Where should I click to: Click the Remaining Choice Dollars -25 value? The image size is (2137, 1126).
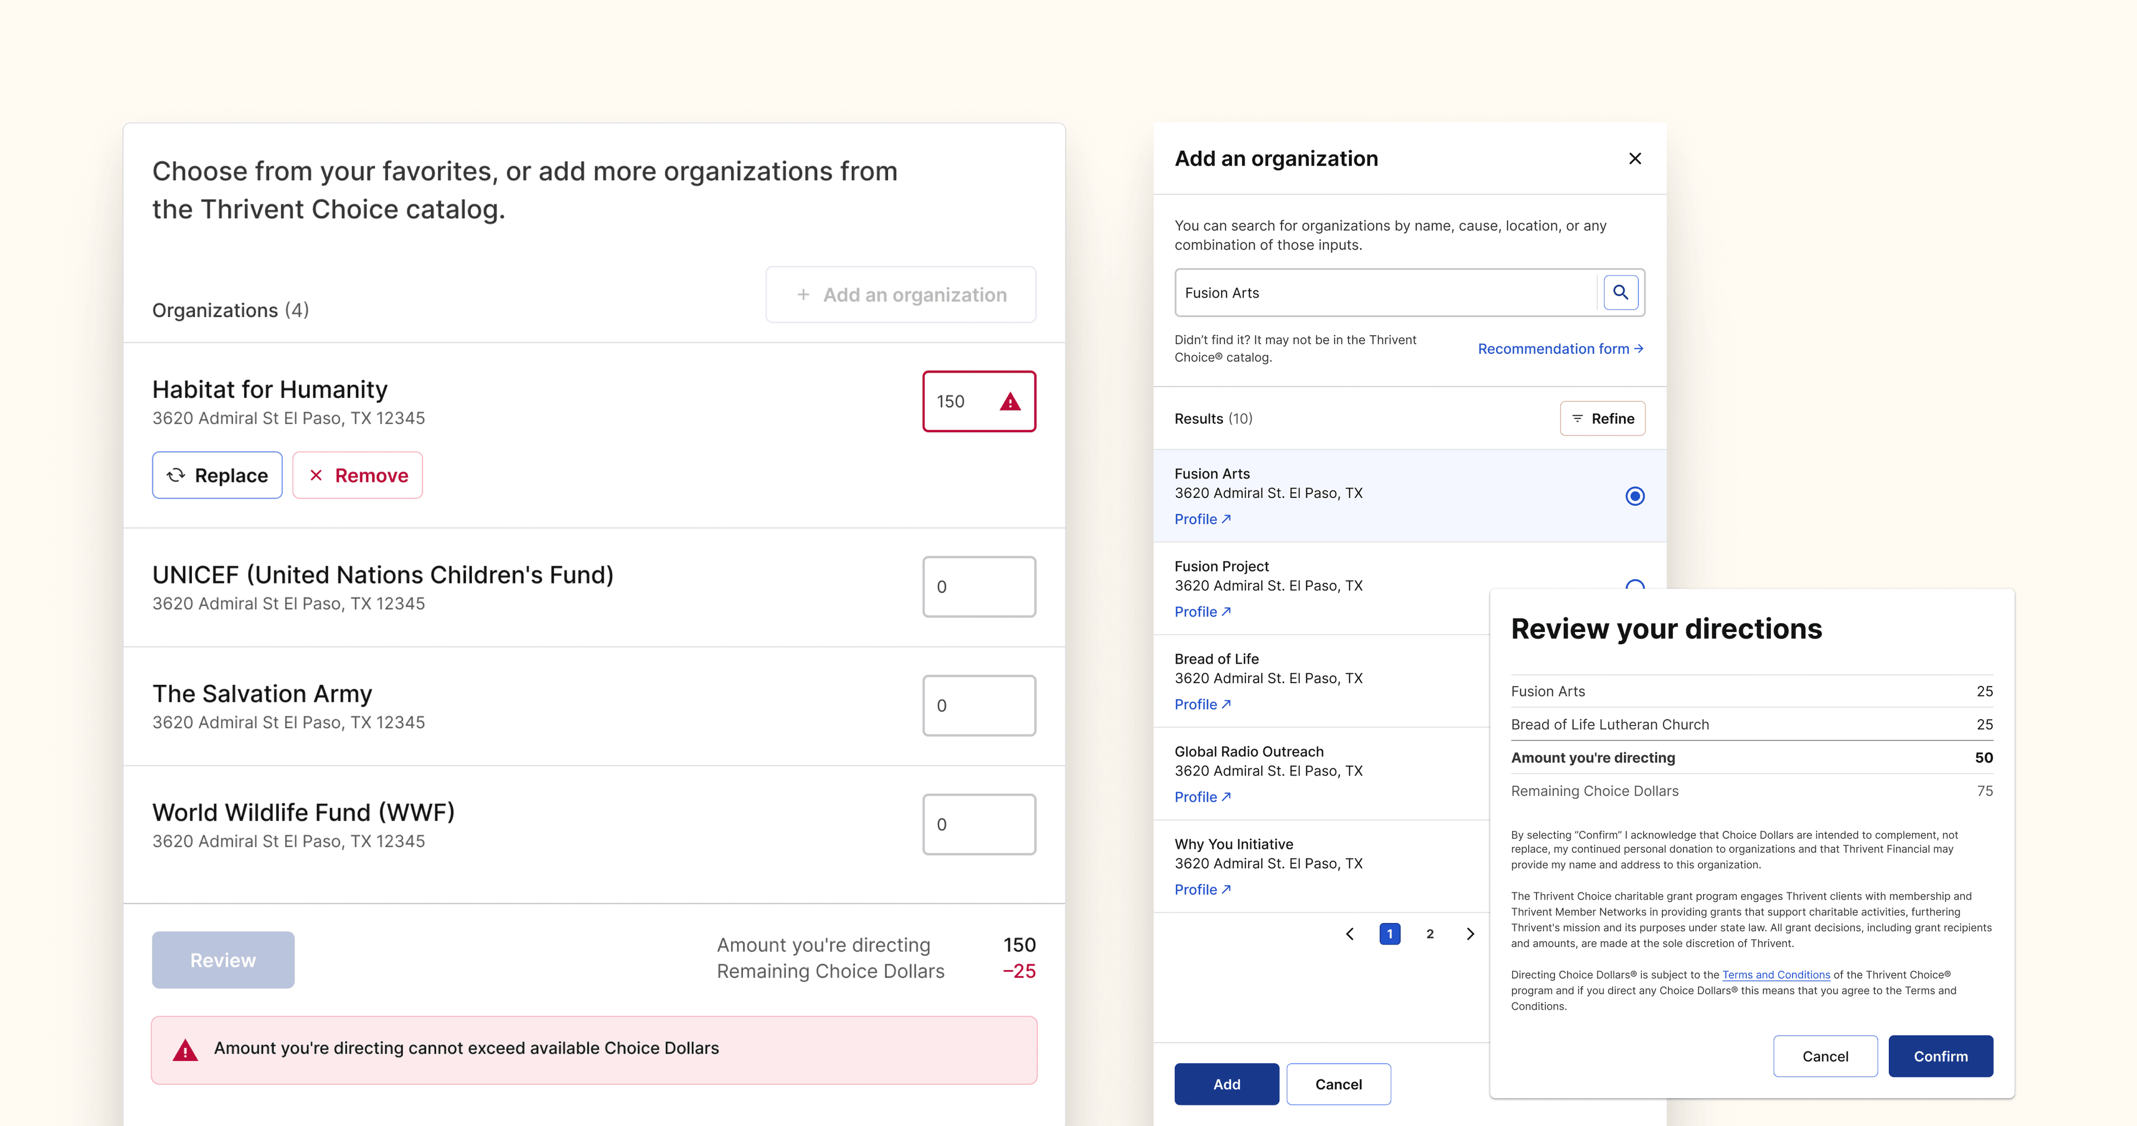1019,971
